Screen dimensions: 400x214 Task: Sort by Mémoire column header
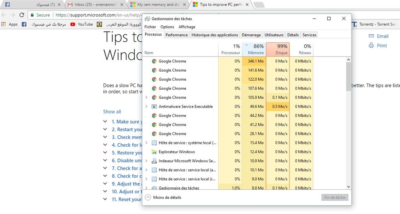click(x=254, y=50)
